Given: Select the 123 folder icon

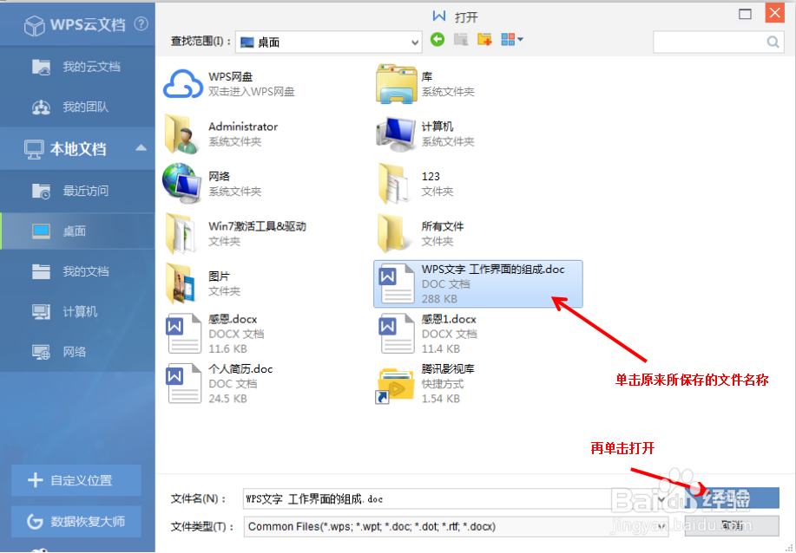Looking at the screenshot, I should tap(394, 184).
